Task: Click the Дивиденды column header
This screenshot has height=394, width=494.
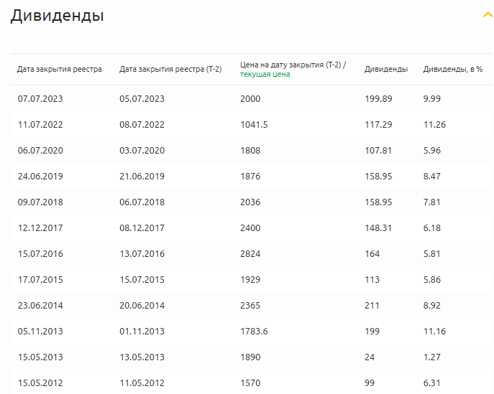Action: point(386,69)
